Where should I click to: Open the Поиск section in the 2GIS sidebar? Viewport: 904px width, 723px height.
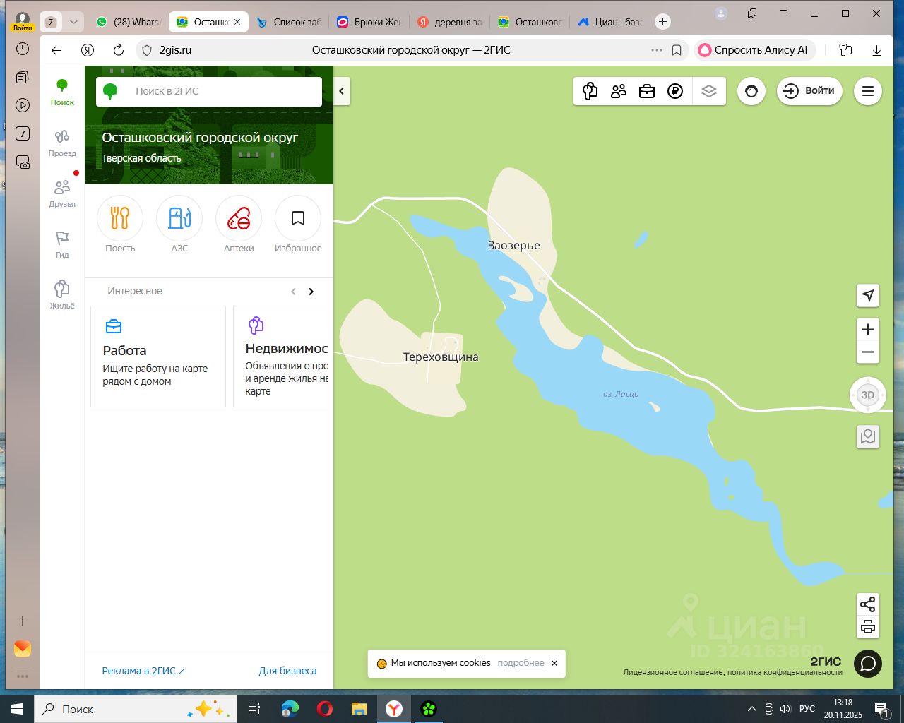[x=62, y=92]
